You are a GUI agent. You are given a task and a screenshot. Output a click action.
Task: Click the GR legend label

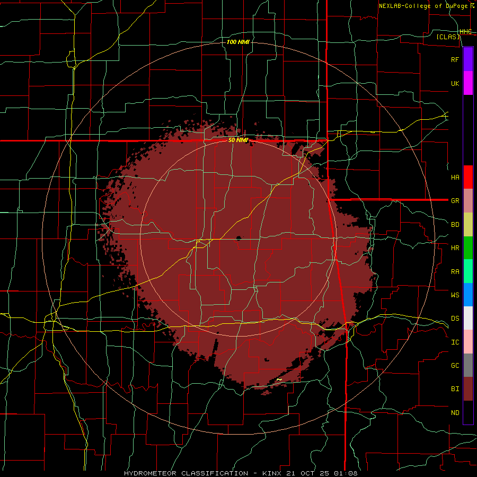pos(455,201)
